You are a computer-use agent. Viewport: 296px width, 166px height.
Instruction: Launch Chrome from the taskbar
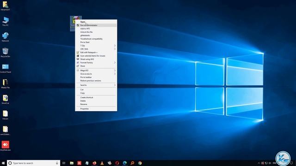[x=140, y=163]
